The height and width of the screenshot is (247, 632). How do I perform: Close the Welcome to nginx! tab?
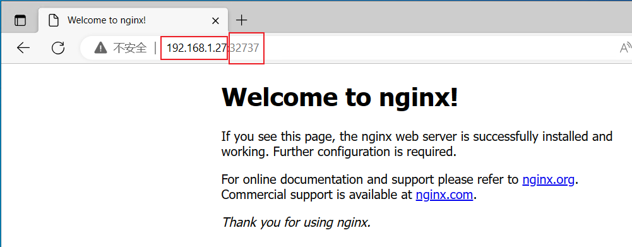pos(216,21)
